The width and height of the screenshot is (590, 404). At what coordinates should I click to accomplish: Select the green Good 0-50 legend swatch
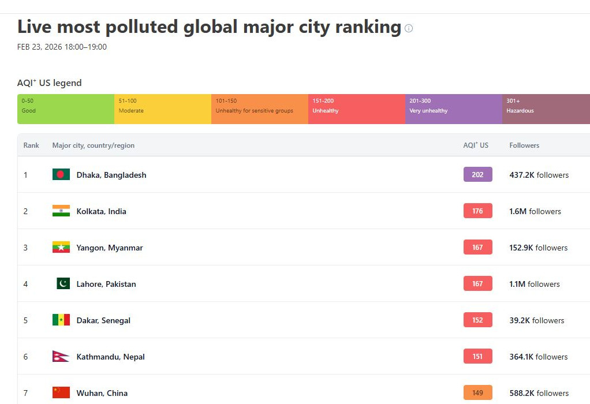[66, 109]
